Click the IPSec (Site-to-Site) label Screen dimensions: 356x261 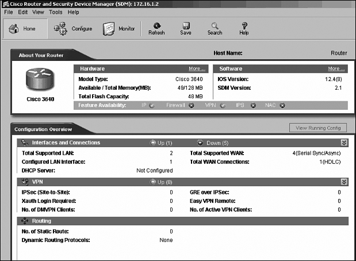pos(45,192)
